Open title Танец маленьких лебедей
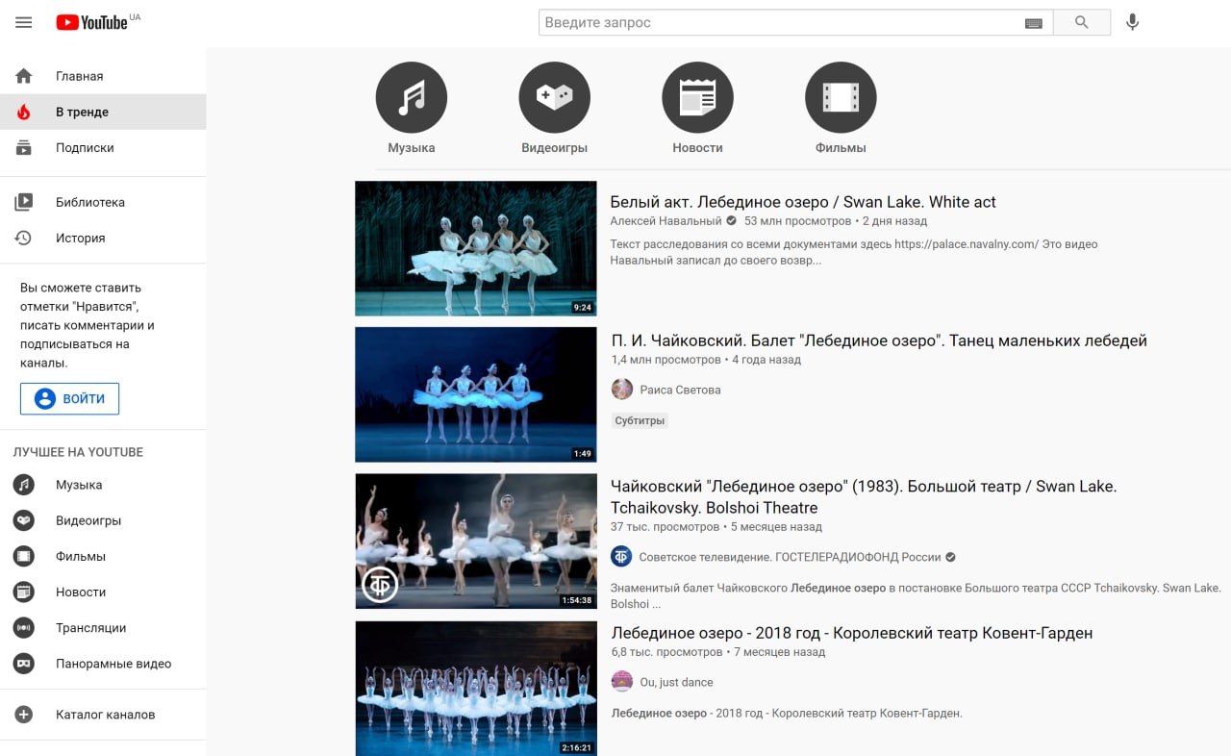Image resolution: width=1231 pixels, height=756 pixels. click(879, 340)
